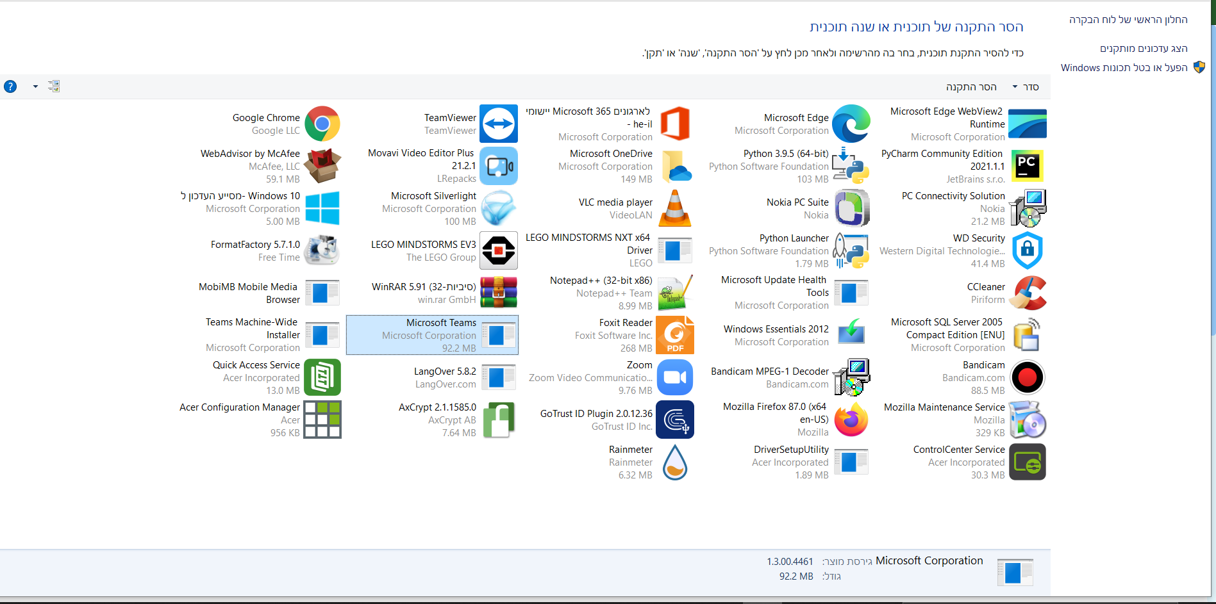Click the details pane program thumbnail
Screen dimensions: 1216x604
click(1015, 571)
